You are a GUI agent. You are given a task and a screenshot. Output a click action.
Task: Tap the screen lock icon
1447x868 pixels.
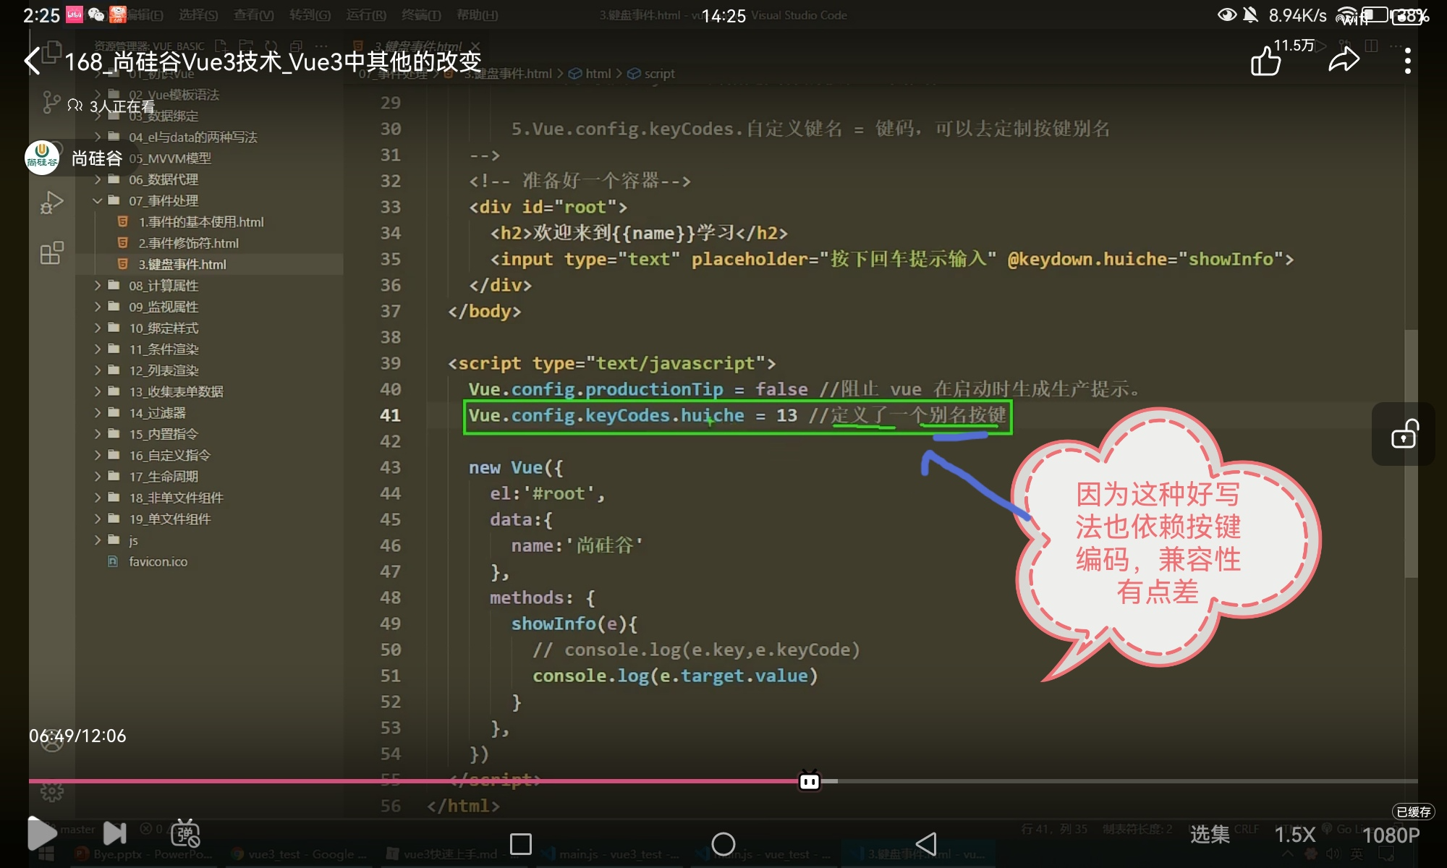(x=1404, y=434)
